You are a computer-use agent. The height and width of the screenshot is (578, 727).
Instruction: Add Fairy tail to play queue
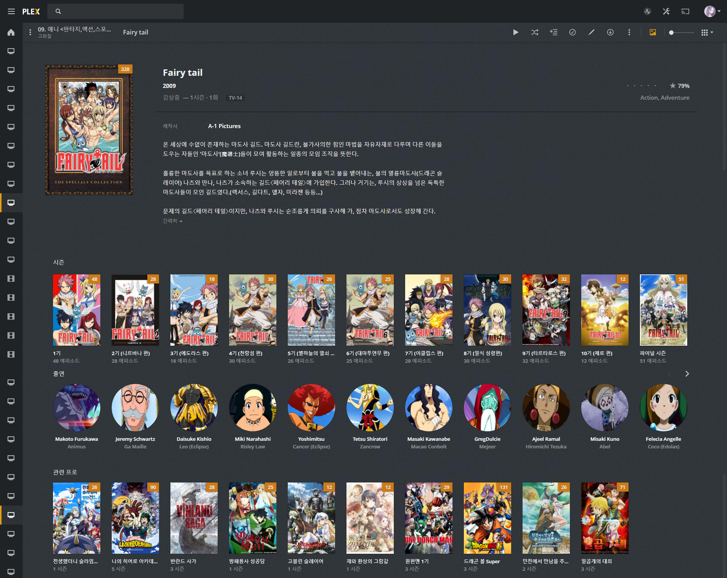(x=554, y=32)
